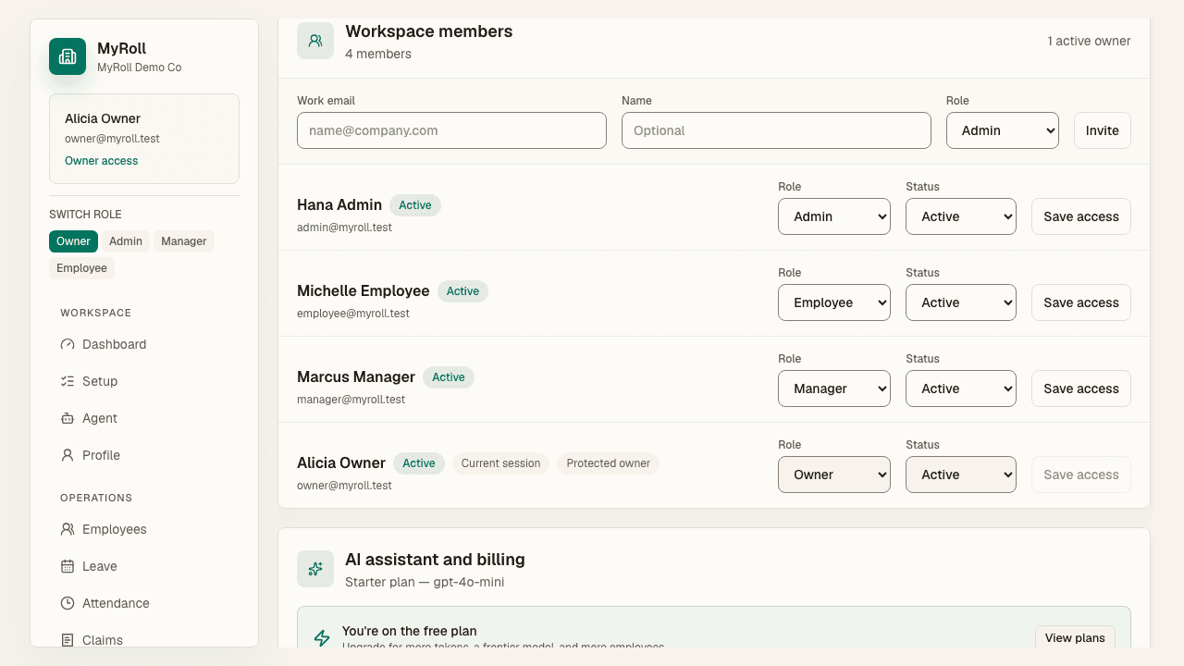Image resolution: width=1184 pixels, height=666 pixels.
Task: Open the Setup sidebar item
Action: pos(144,381)
